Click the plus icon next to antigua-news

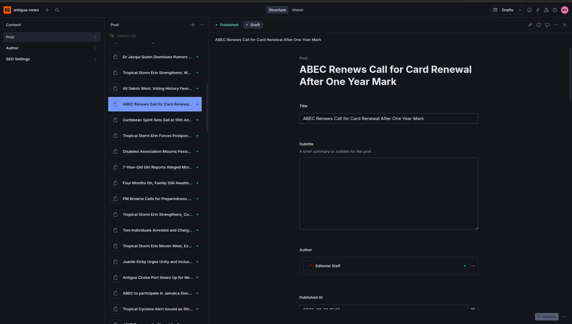point(47,10)
